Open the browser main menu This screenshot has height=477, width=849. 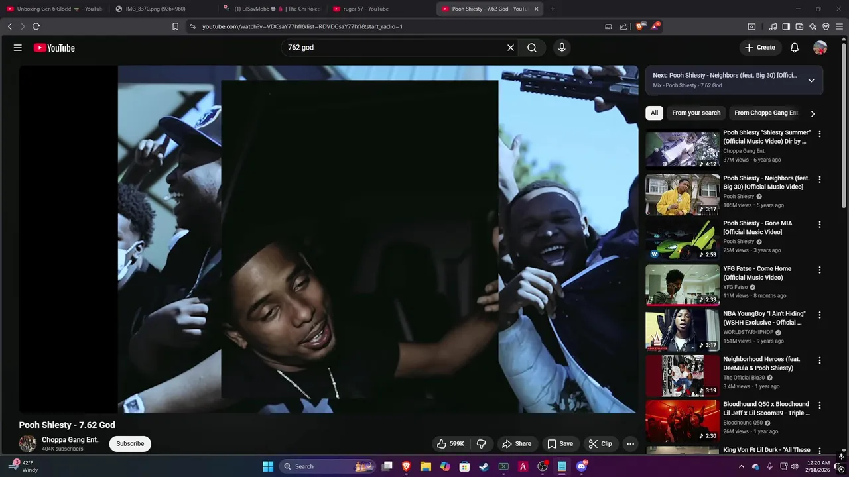[x=840, y=26]
